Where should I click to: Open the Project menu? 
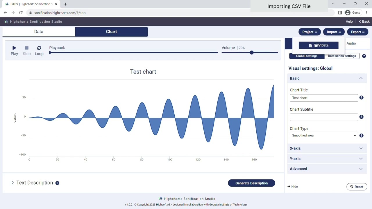pos(310,32)
